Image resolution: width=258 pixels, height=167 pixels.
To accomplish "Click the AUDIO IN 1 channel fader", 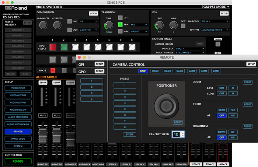I will tap(43, 136).
